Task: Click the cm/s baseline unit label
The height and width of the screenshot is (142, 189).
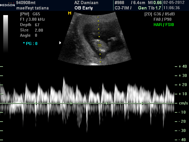Action: coord(183,103)
